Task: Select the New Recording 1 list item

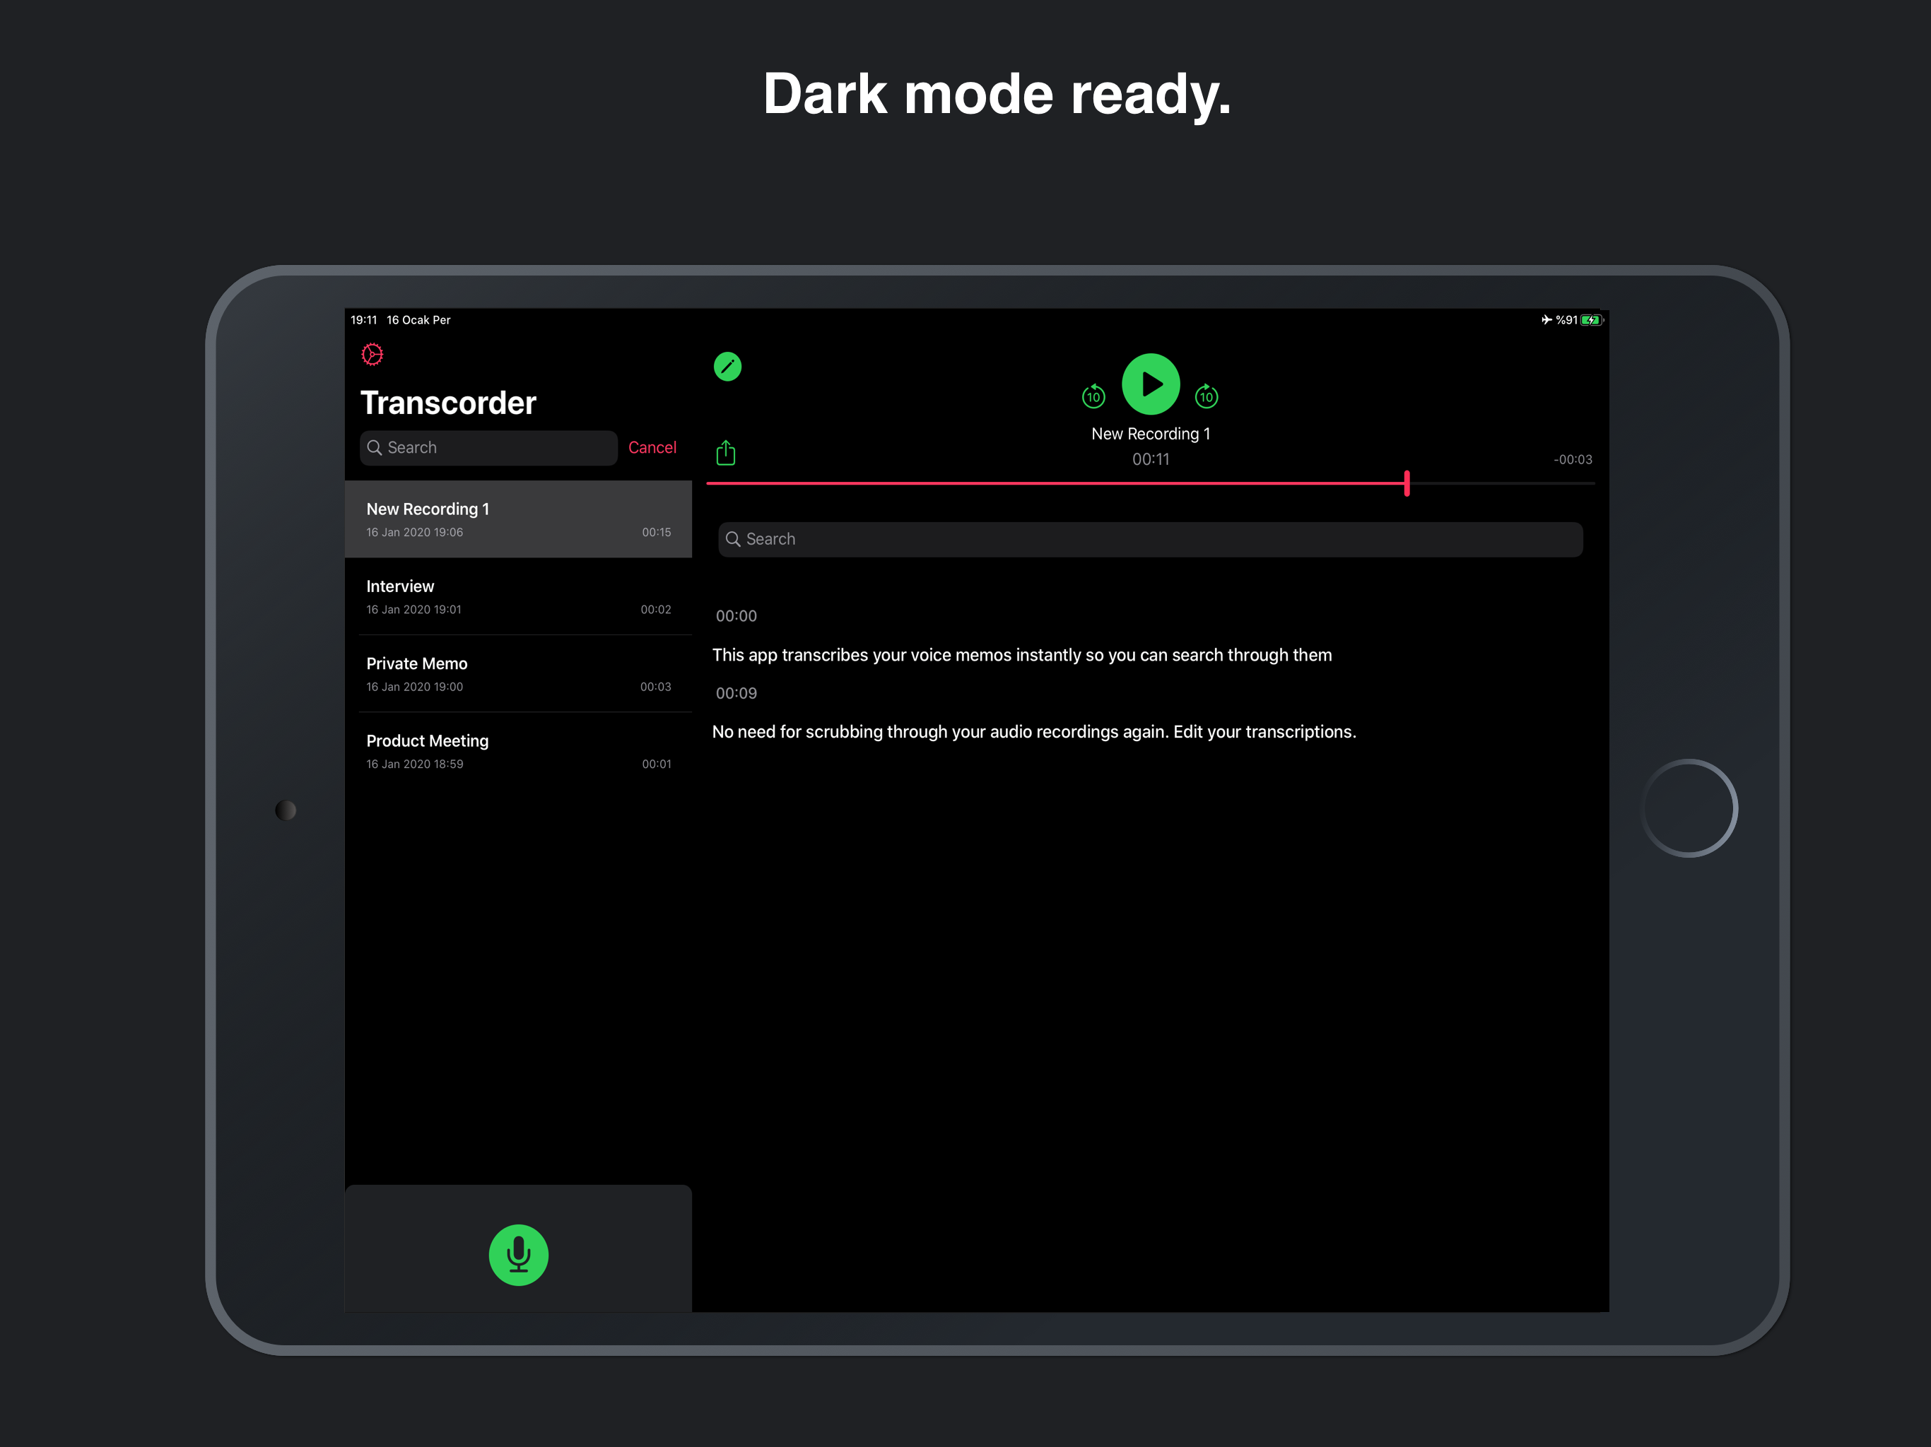Action: [x=517, y=519]
